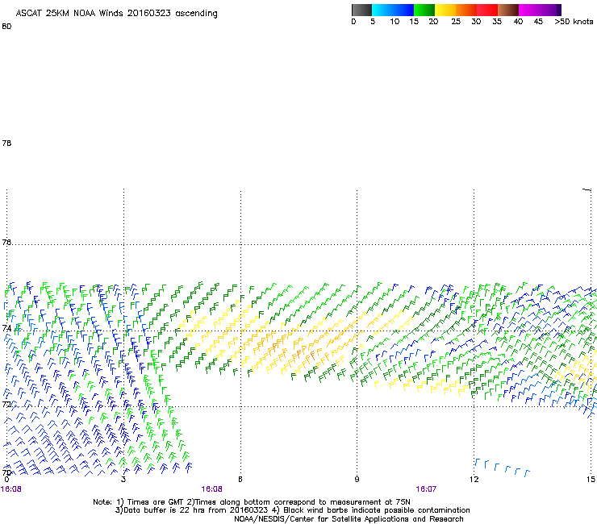Choose the red 30–35 knots legend segment
Image resolution: width=597 pixels, height=524 pixels.
point(487,10)
